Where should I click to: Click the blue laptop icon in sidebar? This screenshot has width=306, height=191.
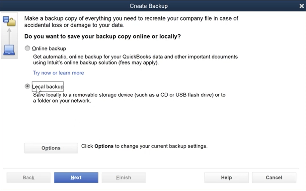point(9,50)
